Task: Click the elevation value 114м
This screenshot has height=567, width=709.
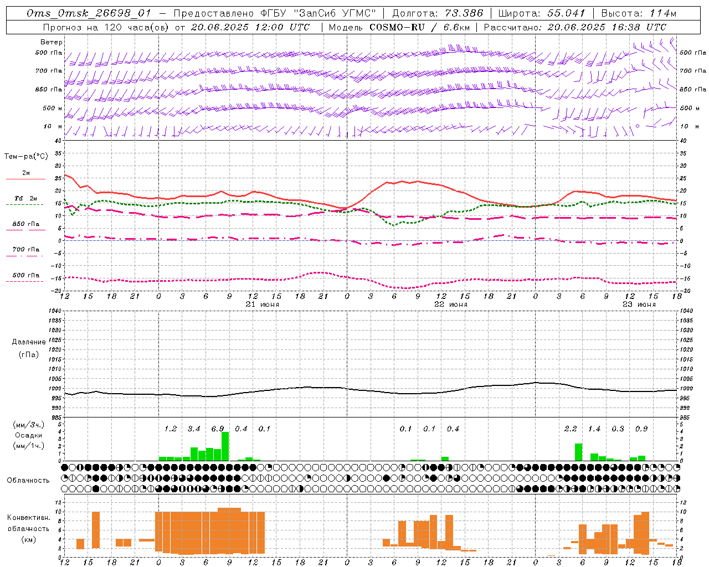Action: pyautogui.click(x=663, y=13)
